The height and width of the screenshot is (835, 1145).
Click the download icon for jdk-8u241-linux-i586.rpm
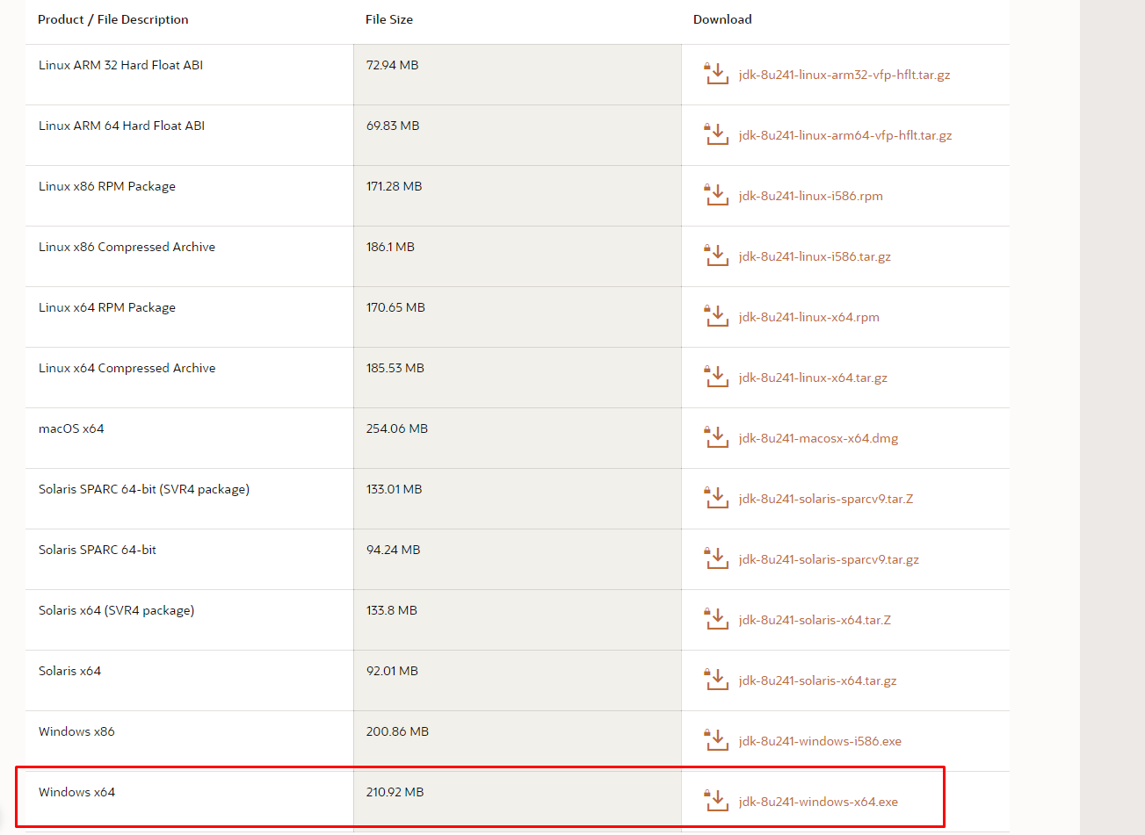click(x=716, y=195)
